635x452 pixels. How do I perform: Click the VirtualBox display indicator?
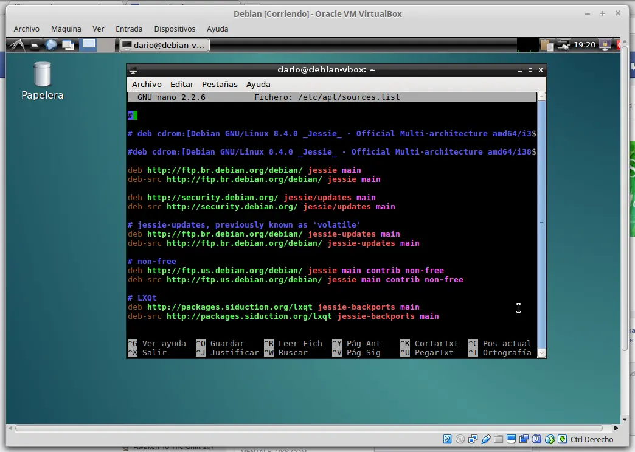[512, 439]
